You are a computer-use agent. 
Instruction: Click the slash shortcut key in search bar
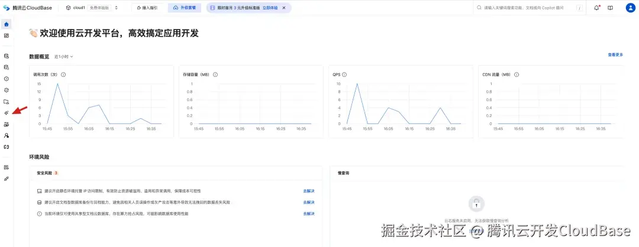[x=579, y=8]
